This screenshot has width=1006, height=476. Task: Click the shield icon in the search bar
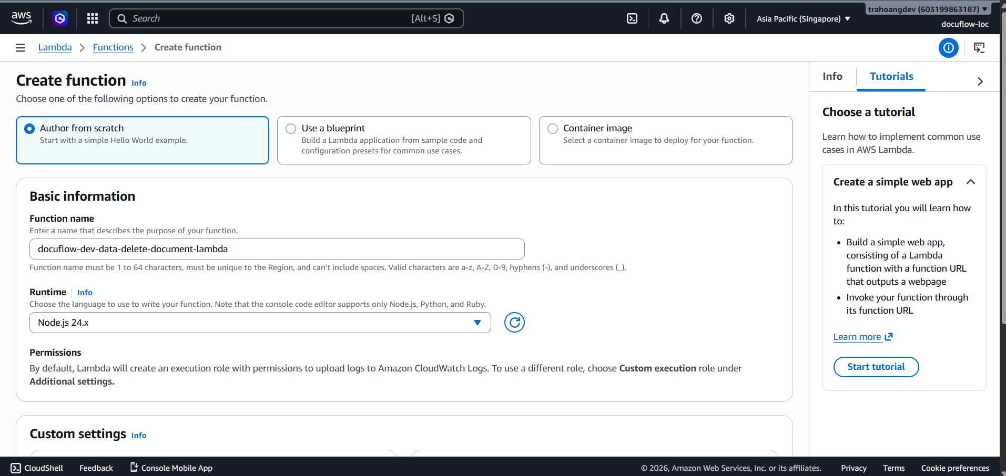coord(449,18)
